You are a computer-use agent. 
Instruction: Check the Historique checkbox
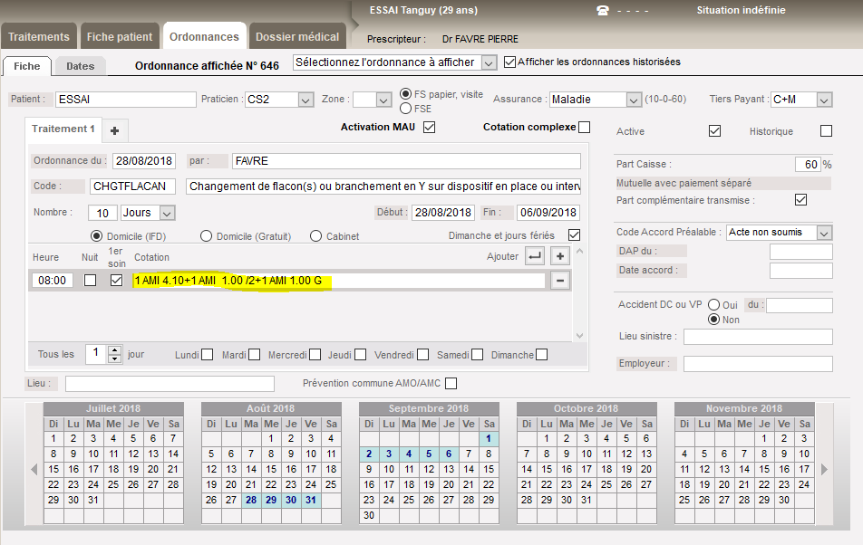(x=826, y=130)
